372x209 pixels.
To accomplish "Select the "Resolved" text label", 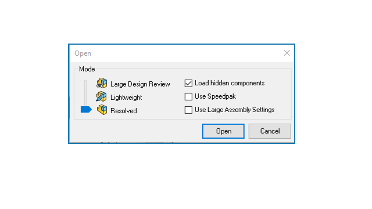I will click(x=123, y=111).
